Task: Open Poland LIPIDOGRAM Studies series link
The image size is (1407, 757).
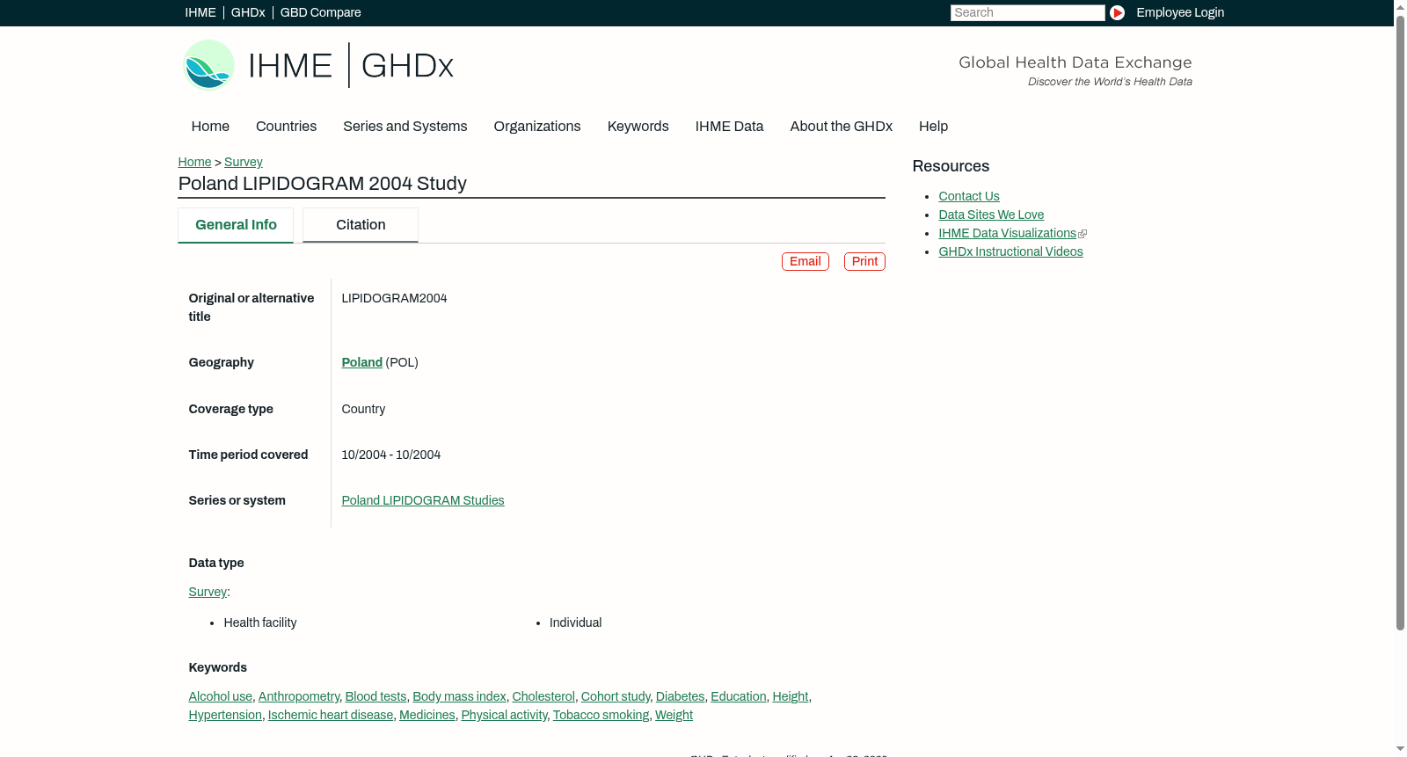Action: [423, 500]
